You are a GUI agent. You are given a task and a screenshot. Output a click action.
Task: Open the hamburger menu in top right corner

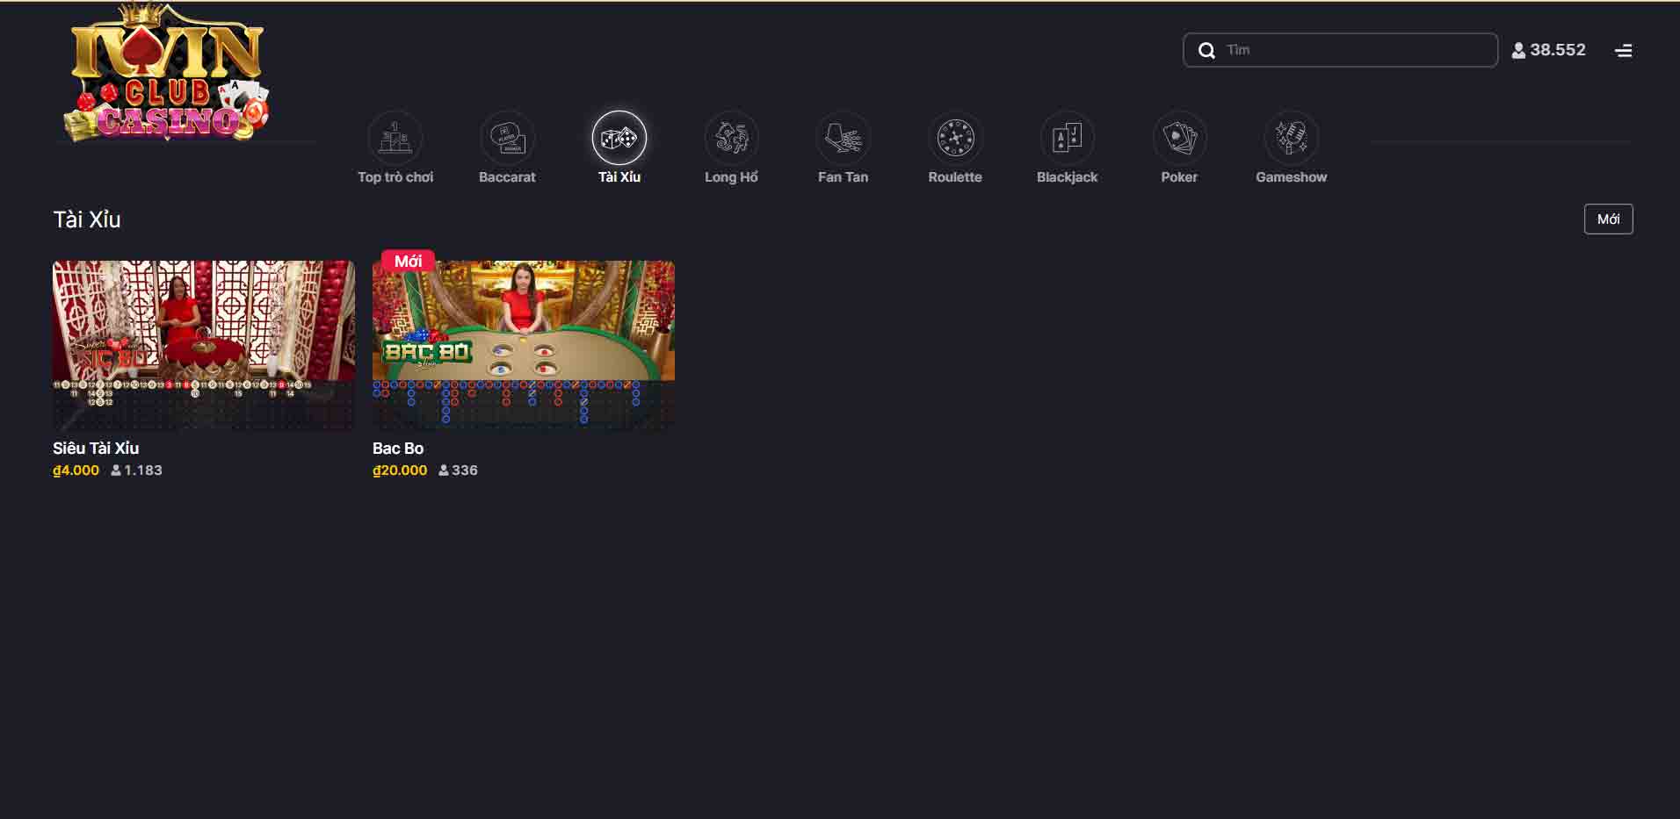1623,50
